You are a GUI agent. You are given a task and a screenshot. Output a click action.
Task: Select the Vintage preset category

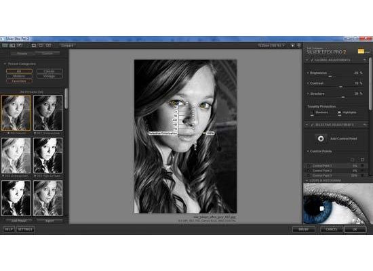pyautogui.click(x=50, y=76)
